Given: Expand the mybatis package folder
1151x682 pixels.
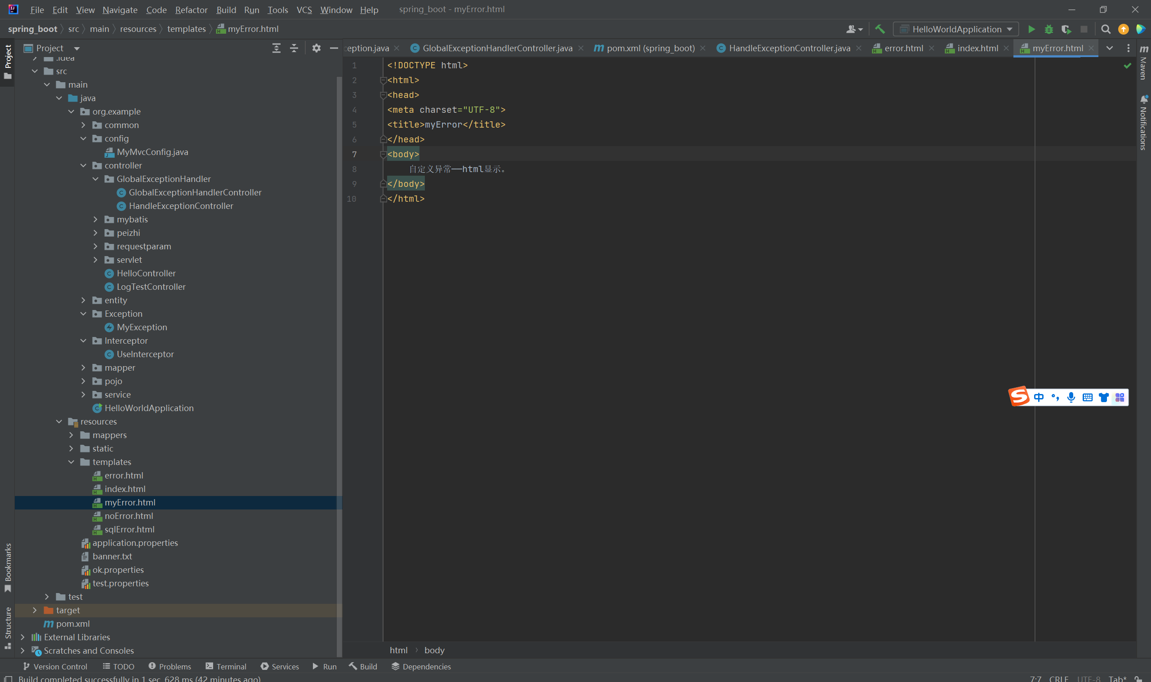Looking at the screenshot, I should [x=95, y=220].
